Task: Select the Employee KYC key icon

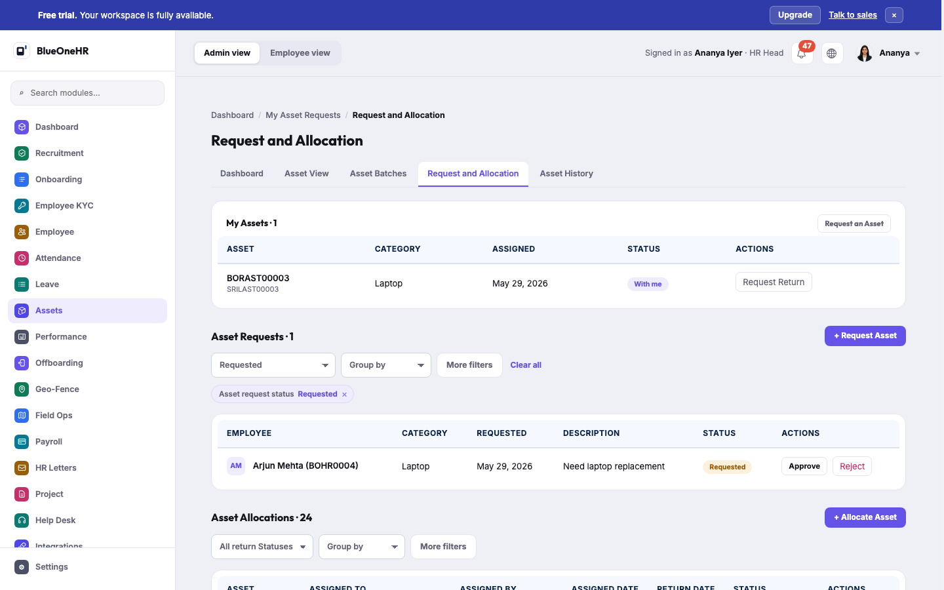Action: (x=22, y=206)
